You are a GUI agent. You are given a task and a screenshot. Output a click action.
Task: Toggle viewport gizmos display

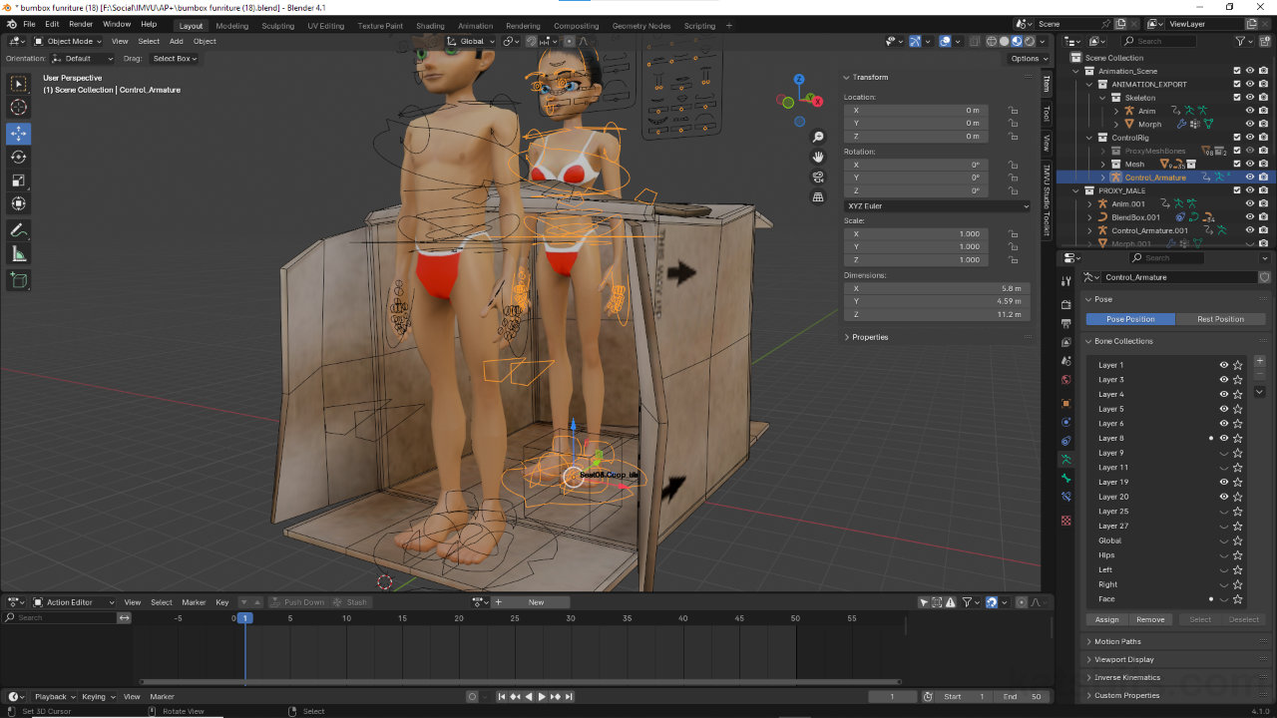915,41
